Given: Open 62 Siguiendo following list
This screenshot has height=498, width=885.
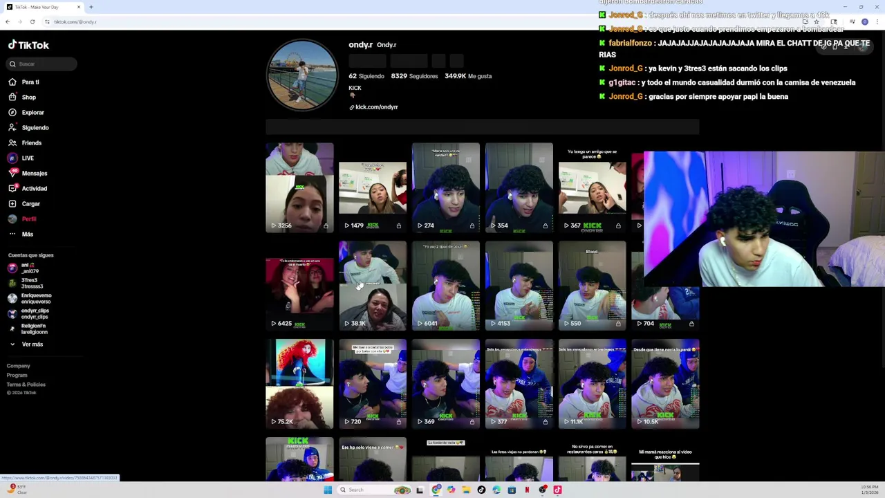Looking at the screenshot, I should (366, 76).
